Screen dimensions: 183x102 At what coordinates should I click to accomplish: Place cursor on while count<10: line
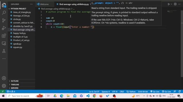click(x=55, y=24)
